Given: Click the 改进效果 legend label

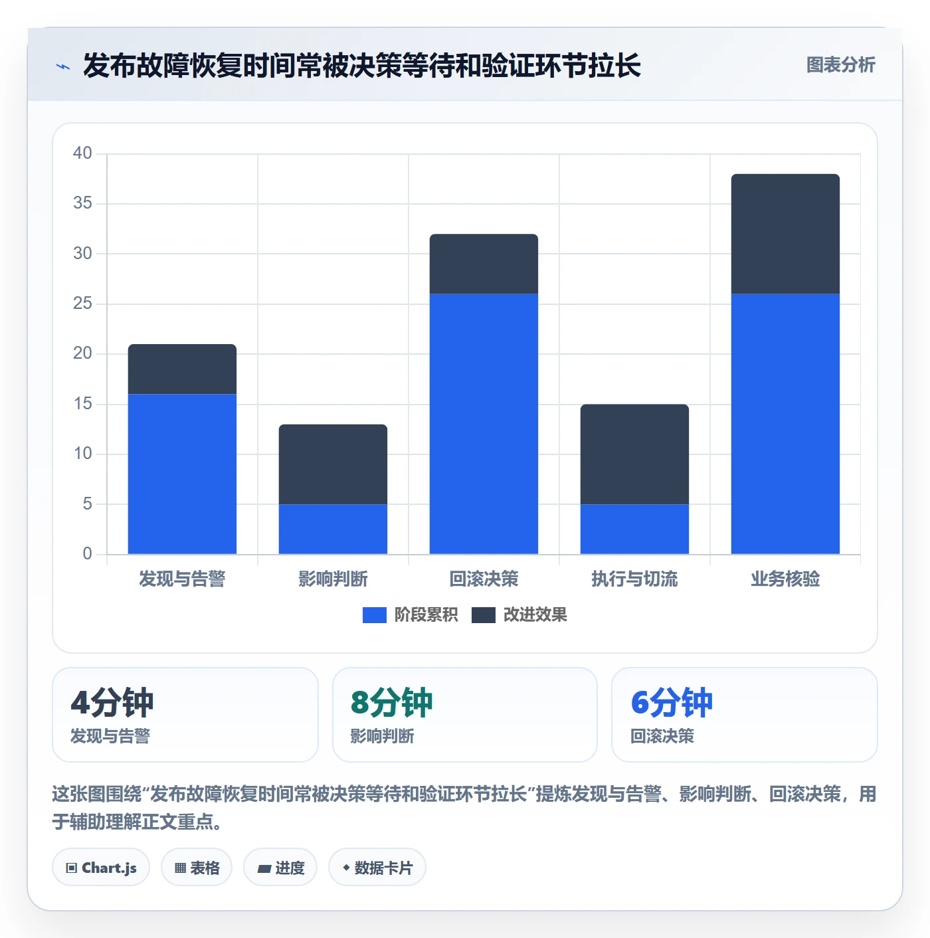Looking at the screenshot, I should coord(535,615).
